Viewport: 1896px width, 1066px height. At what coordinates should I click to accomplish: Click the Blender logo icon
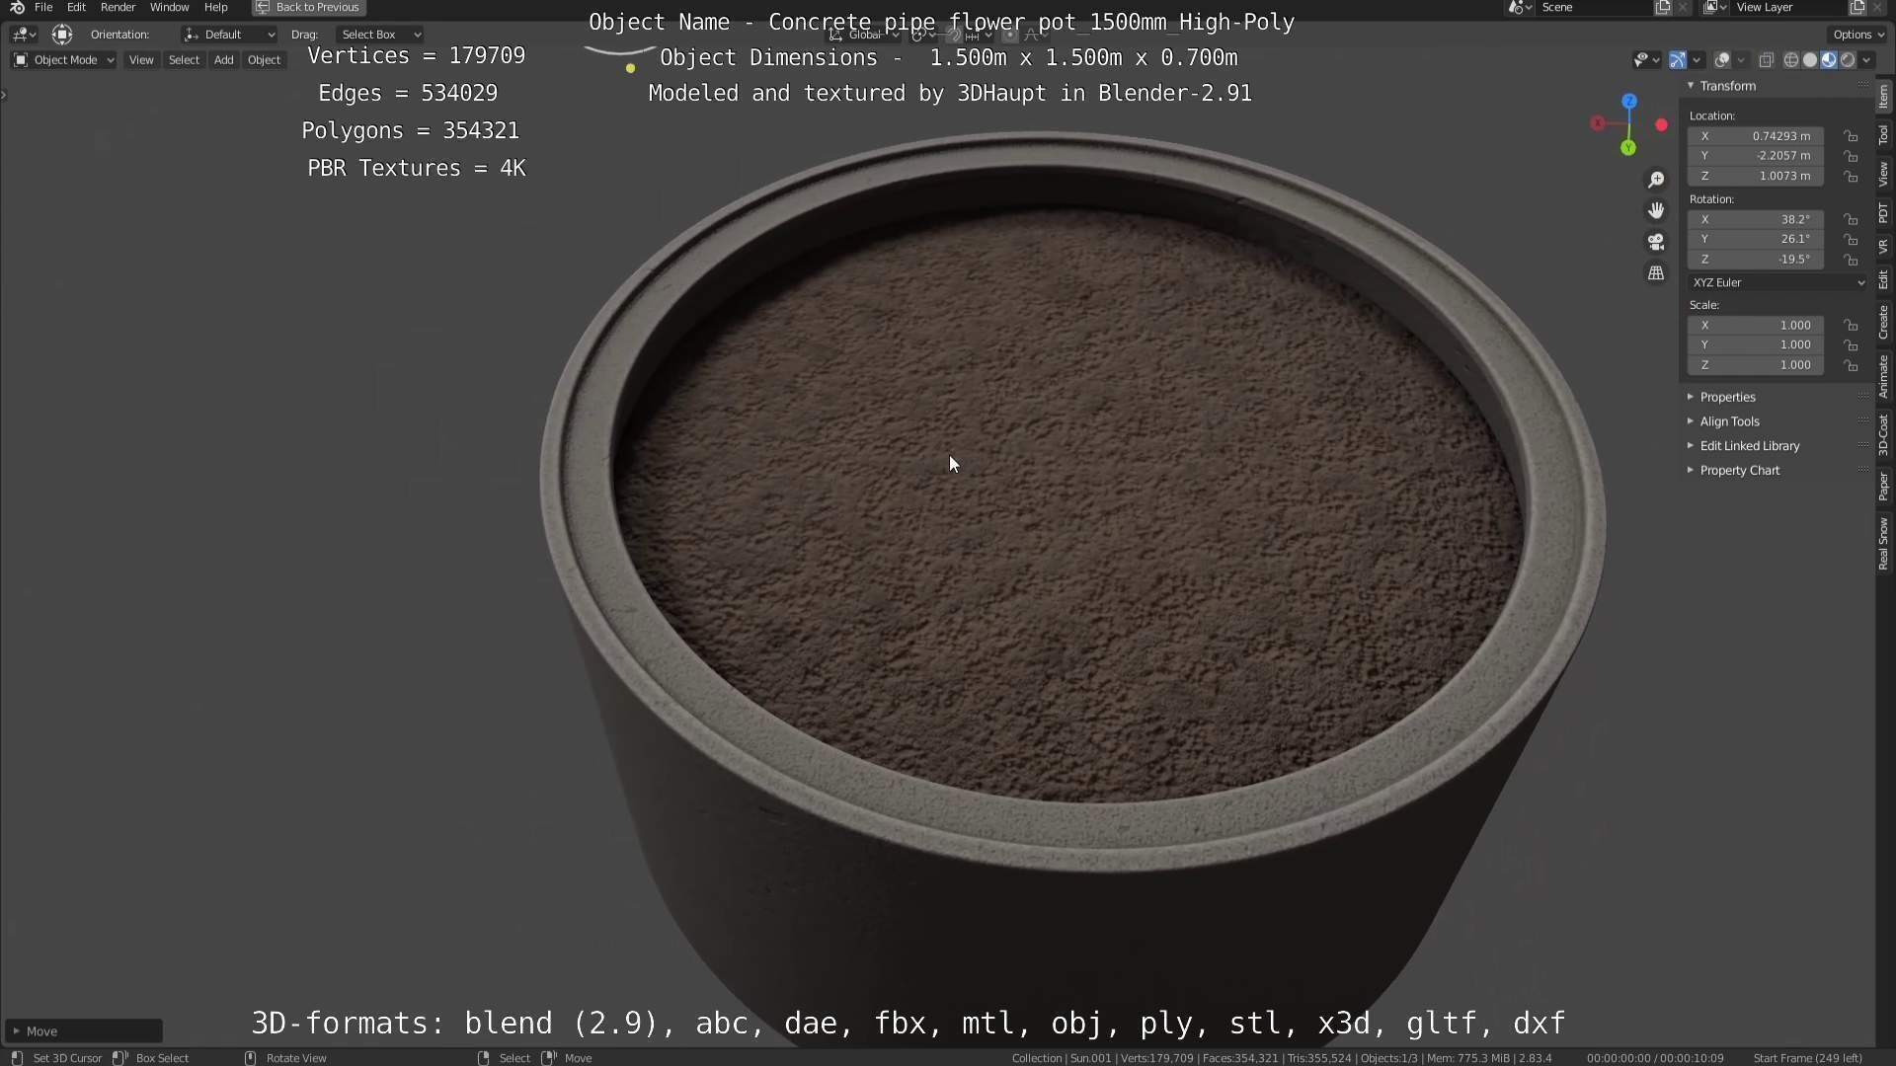point(17,7)
